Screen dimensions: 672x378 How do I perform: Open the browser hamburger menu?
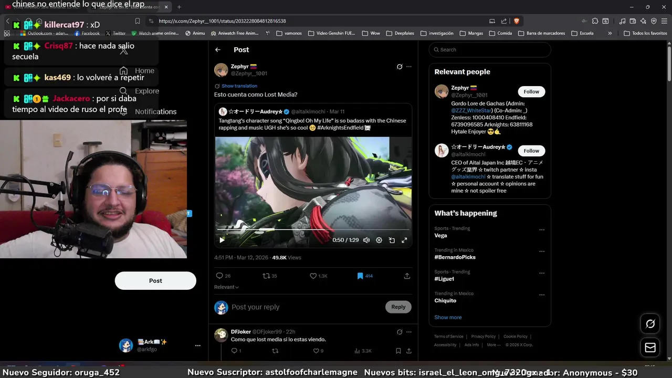pyautogui.click(x=664, y=21)
